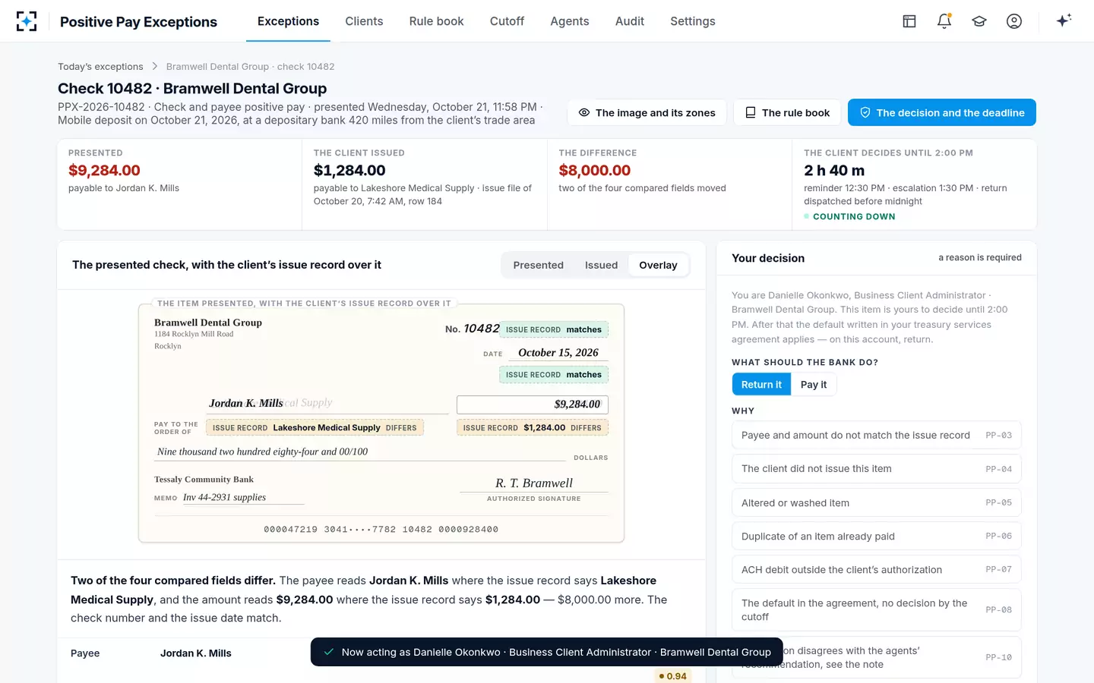Click the date issue record matches tag
Screen dimensions: 1094x683
(x=554, y=375)
